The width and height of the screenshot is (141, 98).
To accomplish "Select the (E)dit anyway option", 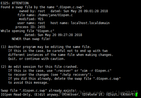I will click(x=47, y=95).
